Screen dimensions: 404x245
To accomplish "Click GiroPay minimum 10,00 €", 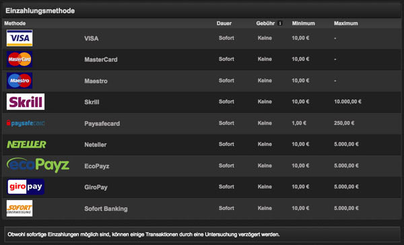I will (x=300, y=186).
